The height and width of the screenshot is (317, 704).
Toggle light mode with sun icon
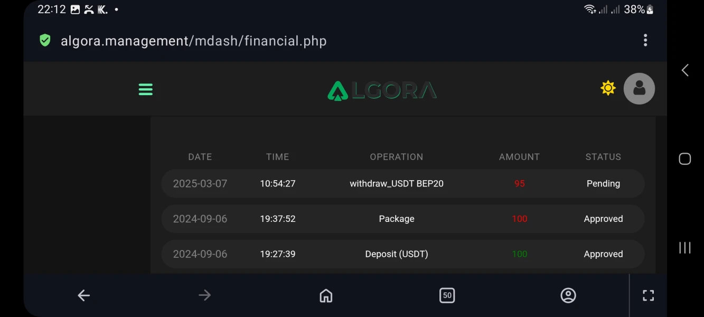point(608,88)
